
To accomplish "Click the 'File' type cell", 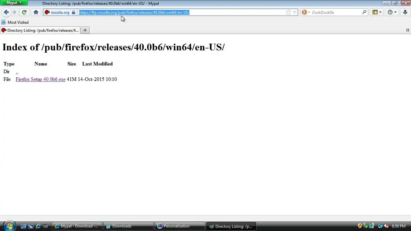I will point(7,79).
